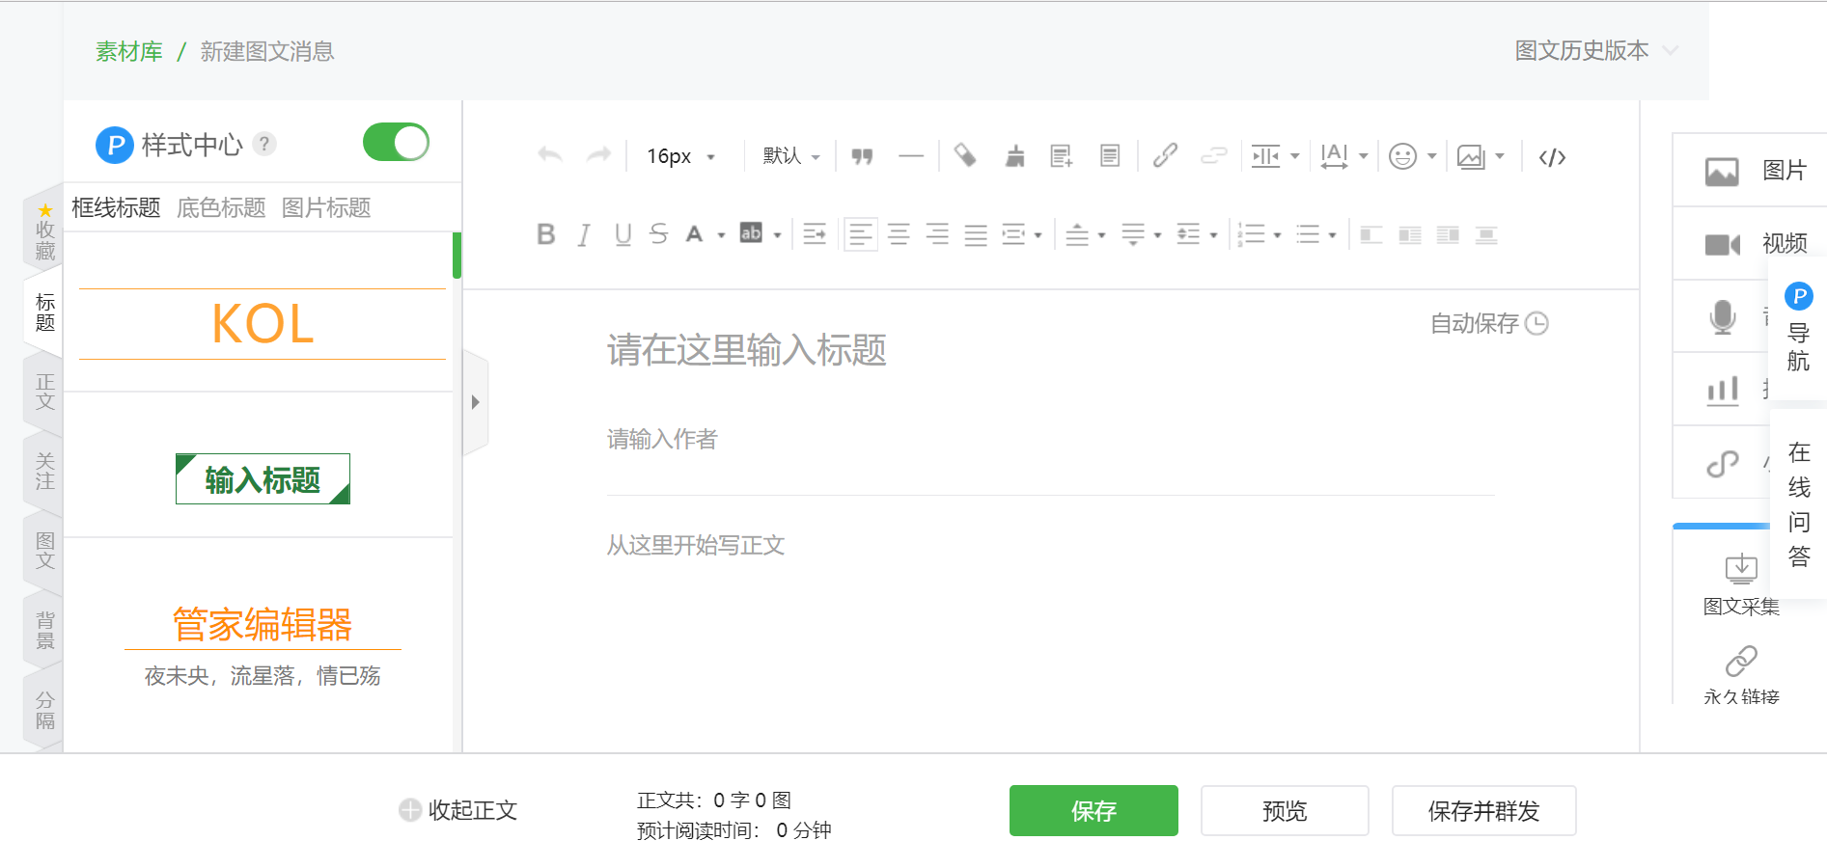Click the 请输入作者 author field
Screen dimensions: 1827x868
click(1050, 440)
